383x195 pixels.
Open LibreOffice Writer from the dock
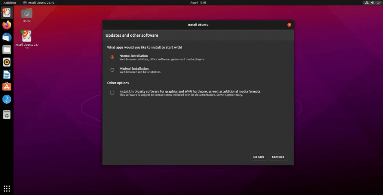pos(7,74)
